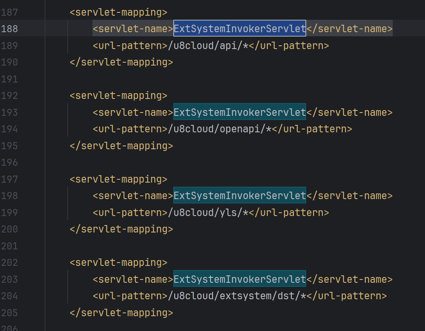Viewport: 425px width, 331px height.
Task: Click the highlighted ExtSystemInvokerServlet on line 203
Action: (x=239, y=279)
